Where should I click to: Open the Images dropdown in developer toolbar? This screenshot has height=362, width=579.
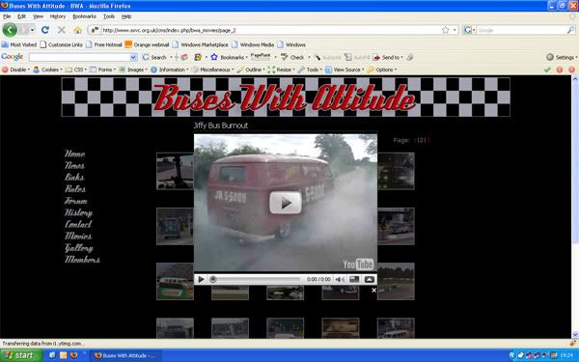pyautogui.click(x=133, y=70)
